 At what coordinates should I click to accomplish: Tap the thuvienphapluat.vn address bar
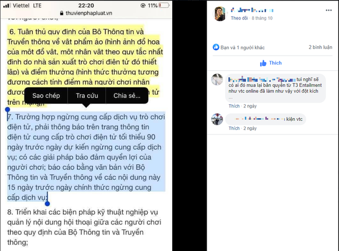click(86, 13)
